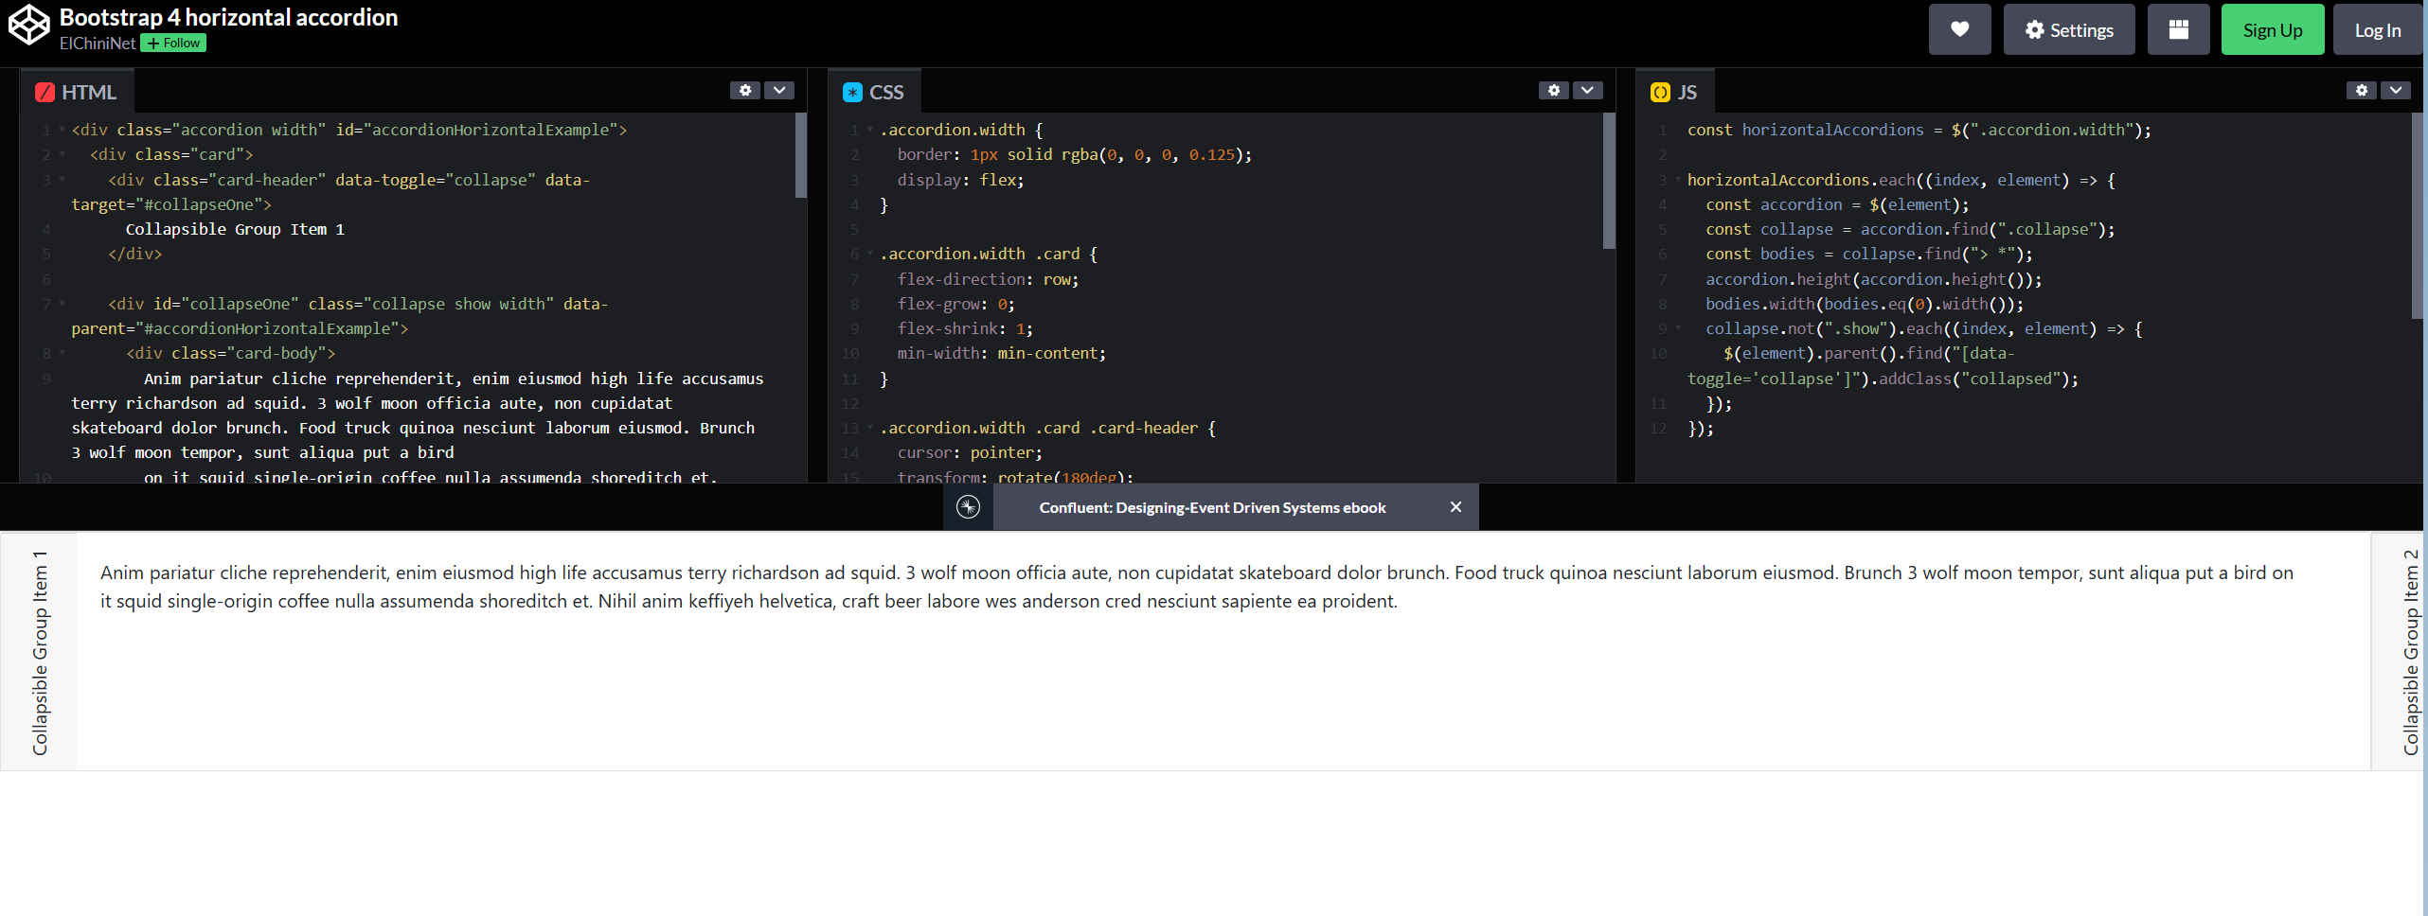This screenshot has width=2428, height=916.
Task: Click the JS parentheses icon
Action: coord(1660,92)
